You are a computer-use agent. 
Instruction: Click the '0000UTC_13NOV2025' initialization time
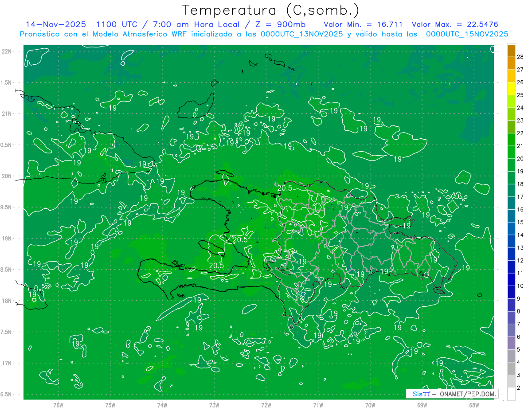point(301,34)
